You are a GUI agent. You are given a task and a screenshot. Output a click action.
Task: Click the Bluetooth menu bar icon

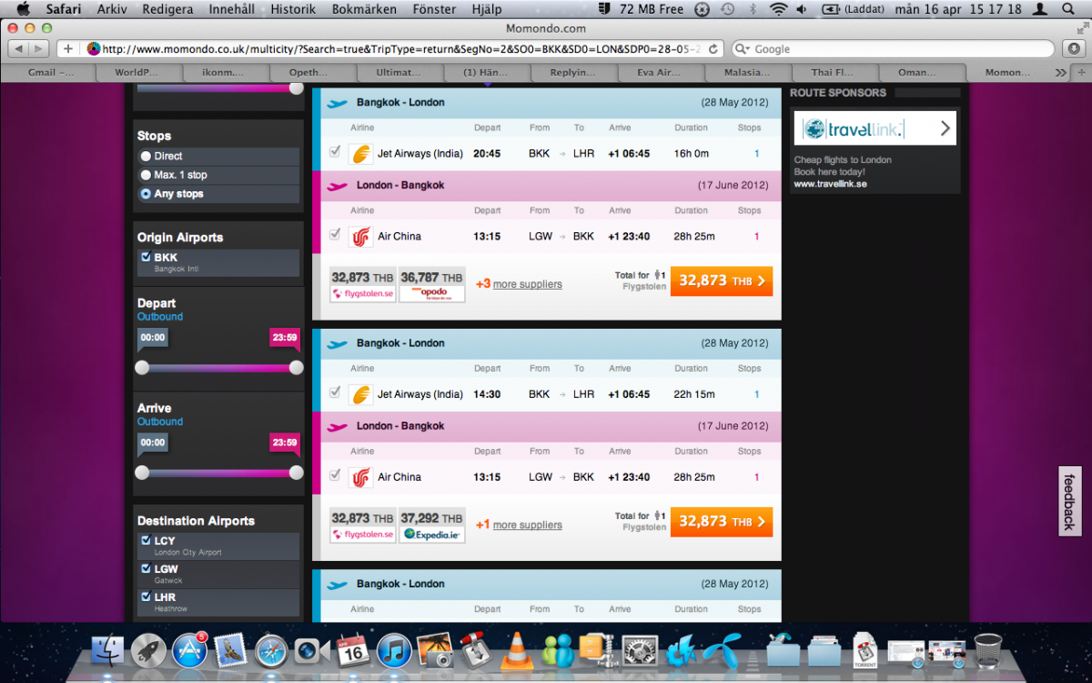(x=753, y=9)
